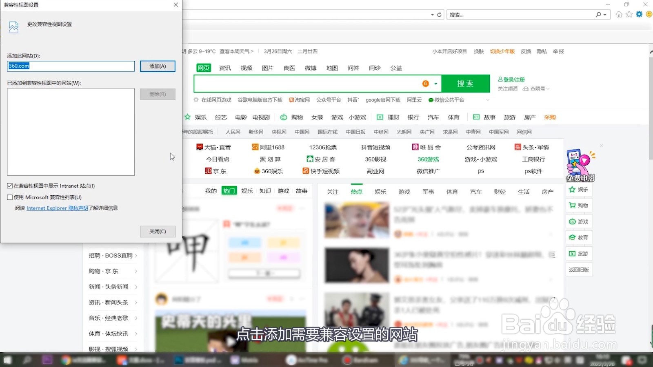653x367 pixels.
Task: Expand the suggested searches chevron below search box
Action: tap(487, 100)
